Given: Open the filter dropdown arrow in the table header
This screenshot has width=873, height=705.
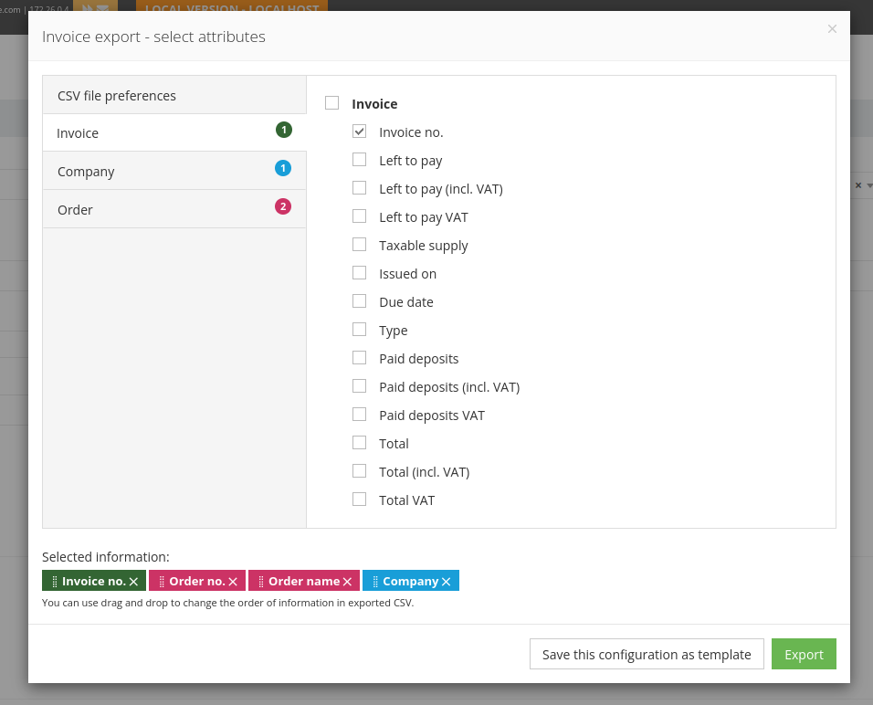Looking at the screenshot, I should tap(868, 184).
